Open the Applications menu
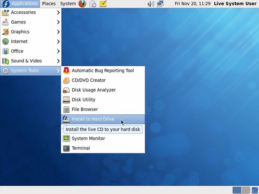The image size is (259, 194). point(20,4)
